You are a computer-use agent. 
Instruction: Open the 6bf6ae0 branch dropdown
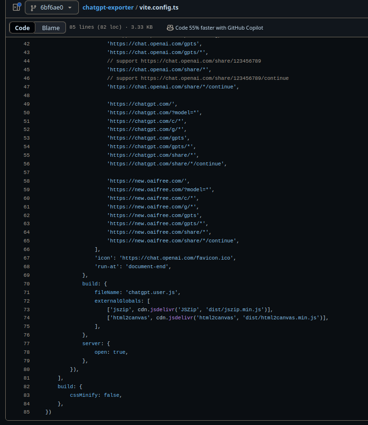pos(52,7)
